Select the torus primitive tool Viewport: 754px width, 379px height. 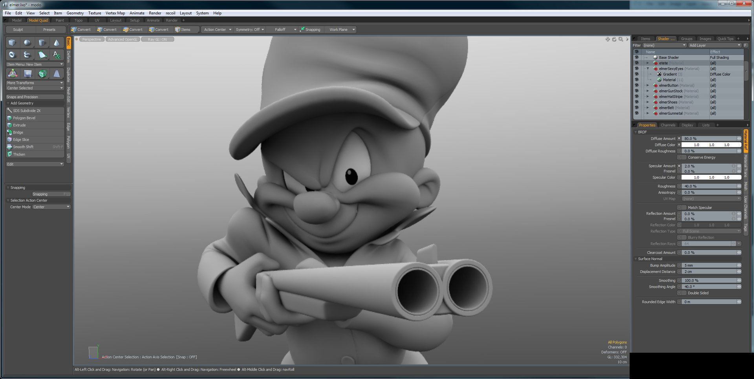tap(12, 55)
